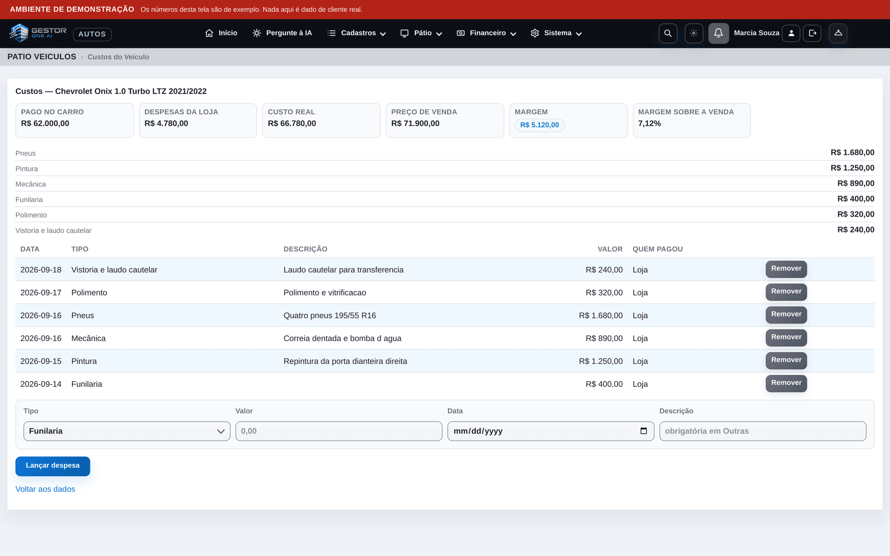Remove the Pneus expense row
This screenshot has width=890, height=556.
click(x=786, y=315)
